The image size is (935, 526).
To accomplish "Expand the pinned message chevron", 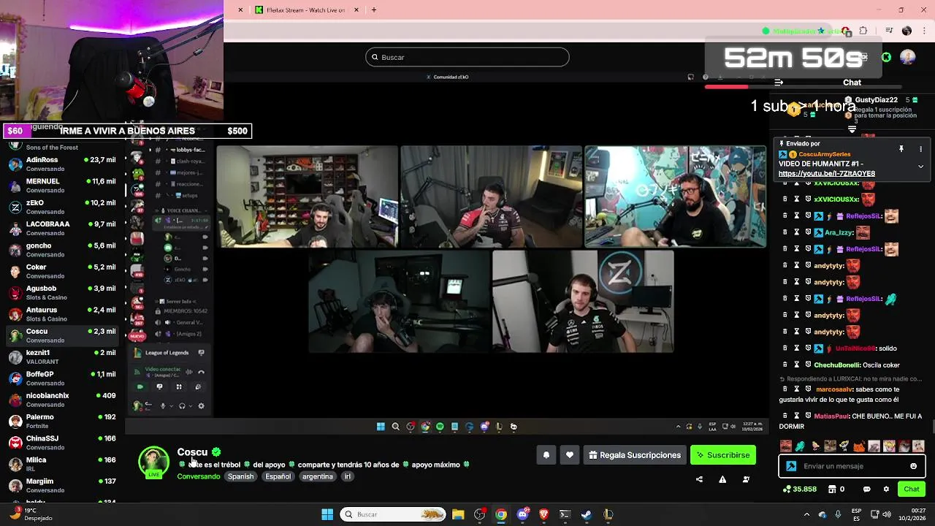I will tap(920, 167).
